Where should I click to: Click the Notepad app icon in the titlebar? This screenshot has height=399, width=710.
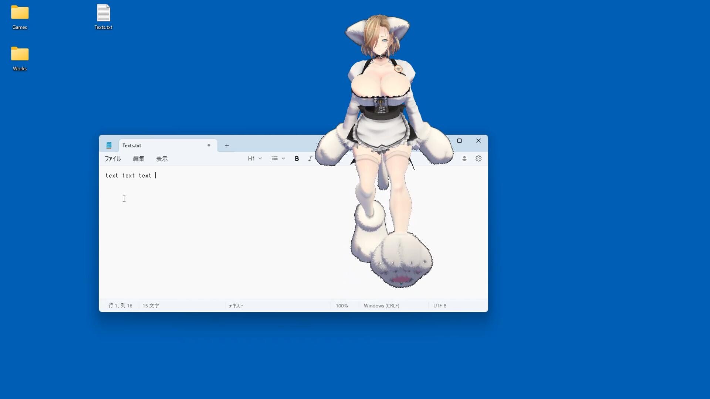[109, 145]
